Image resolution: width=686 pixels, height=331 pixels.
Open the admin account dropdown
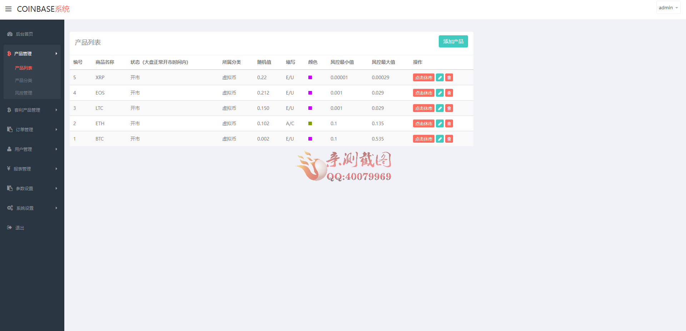click(x=668, y=7)
